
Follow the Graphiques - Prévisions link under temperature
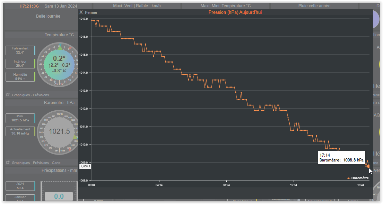(30, 95)
